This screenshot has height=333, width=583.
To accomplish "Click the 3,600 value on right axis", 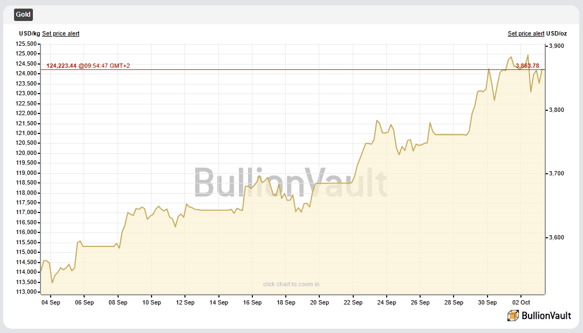I will pos(556,237).
